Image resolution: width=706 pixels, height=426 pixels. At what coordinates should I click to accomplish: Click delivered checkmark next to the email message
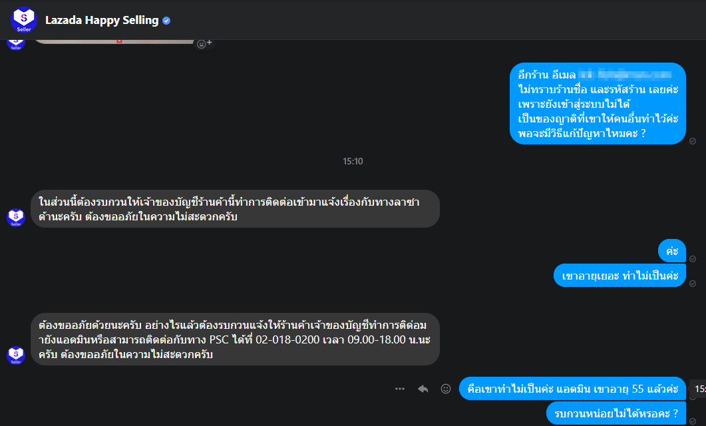click(x=693, y=141)
